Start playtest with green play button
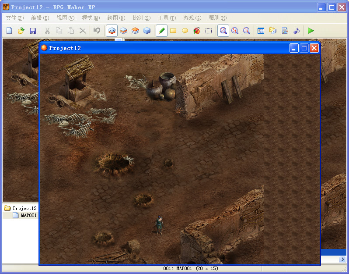Screen dimensions: 349x274 click(x=311, y=31)
